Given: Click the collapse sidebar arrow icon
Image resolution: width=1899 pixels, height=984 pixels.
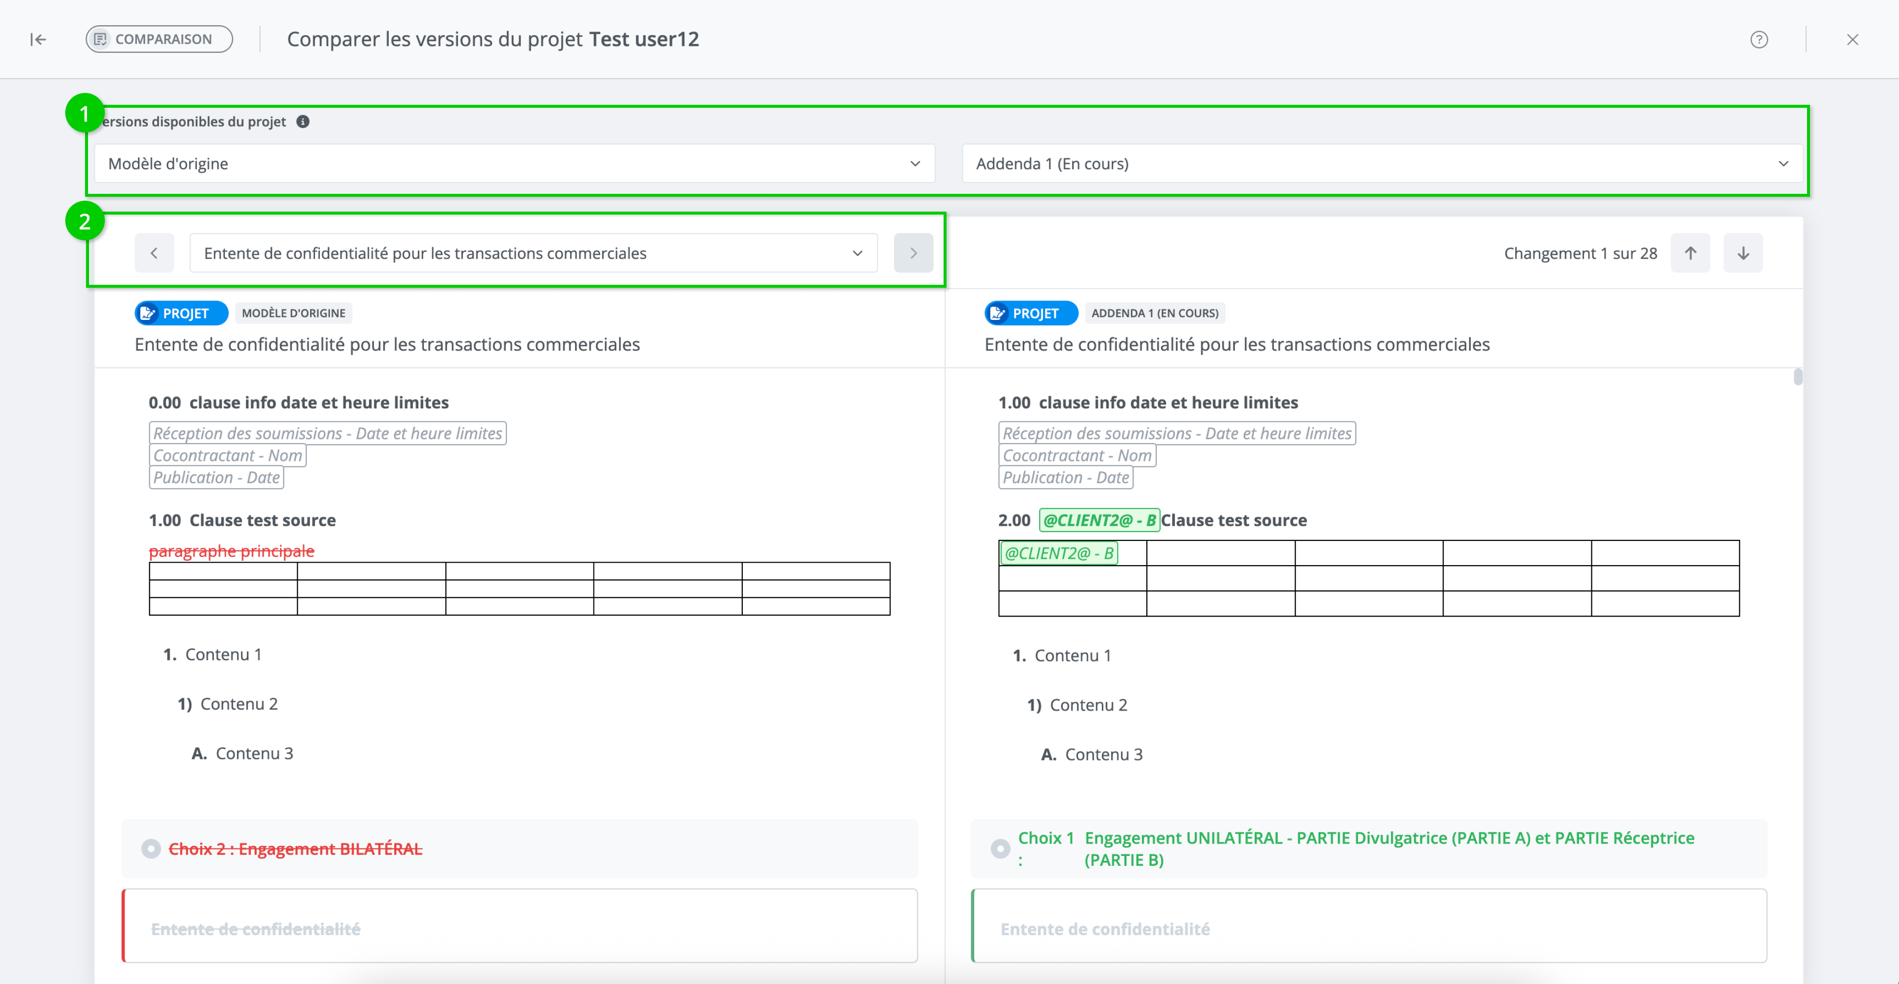Looking at the screenshot, I should [39, 40].
